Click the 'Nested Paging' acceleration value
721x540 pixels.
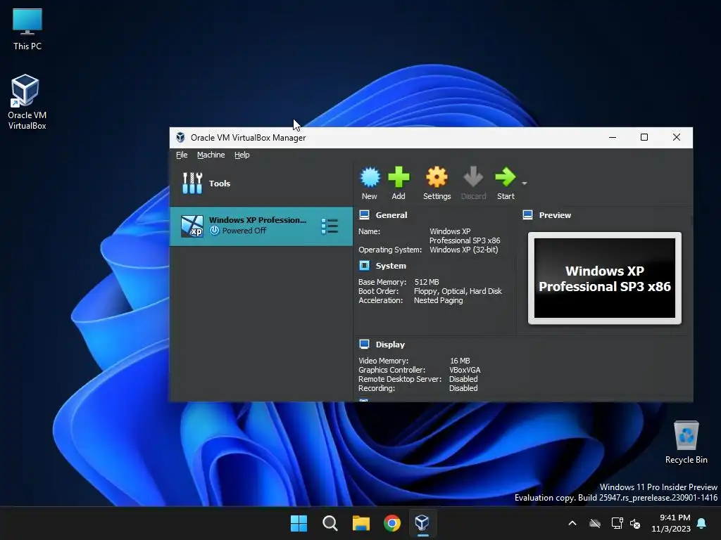click(438, 300)
